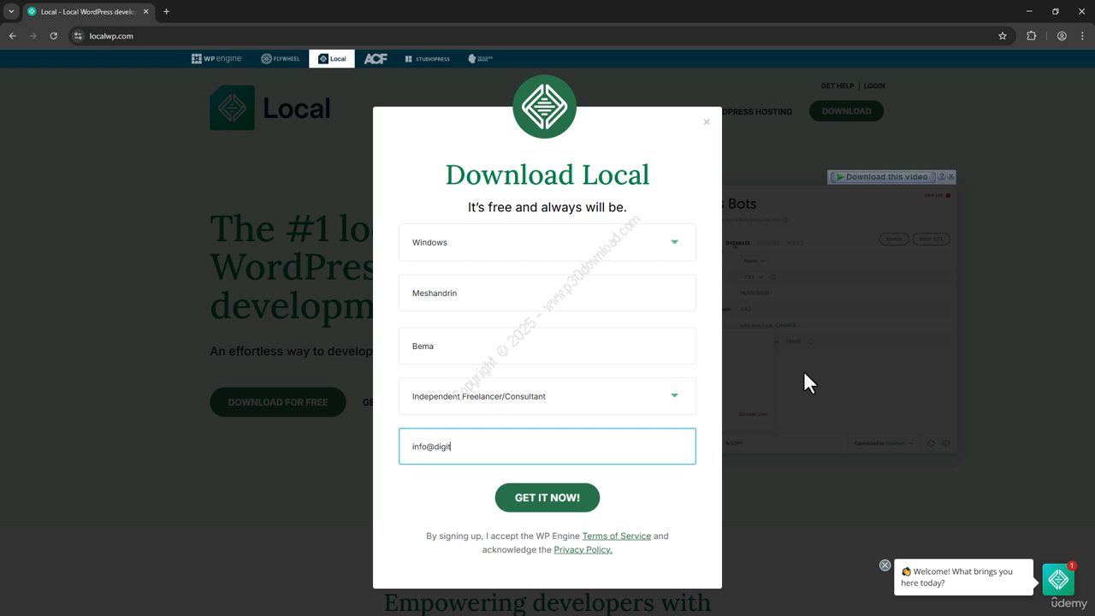View site information icon in address bar
Viewport: 1095px width, 616px height.
[78, 36]
